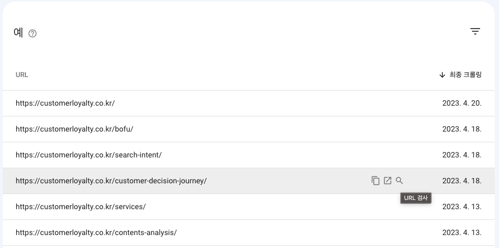Select the https://customerloyalty.co.kr/ homepage row URL
The image size is (499, 248).
click(65, 103)
